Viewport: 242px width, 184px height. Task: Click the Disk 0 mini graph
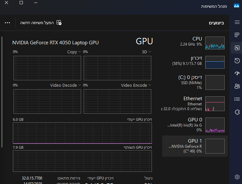pyautogui.click(x=215, y=83)
